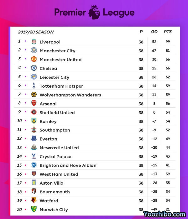Select the Watford club badge

tap(34, 200)
